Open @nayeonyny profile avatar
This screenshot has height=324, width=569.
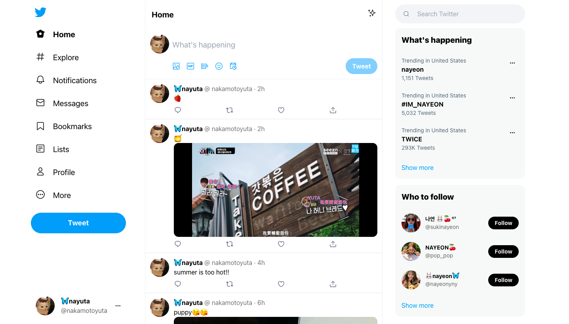[411, 280]
